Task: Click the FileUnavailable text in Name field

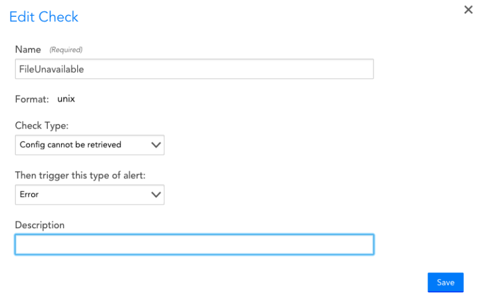Action: [52, 69]
